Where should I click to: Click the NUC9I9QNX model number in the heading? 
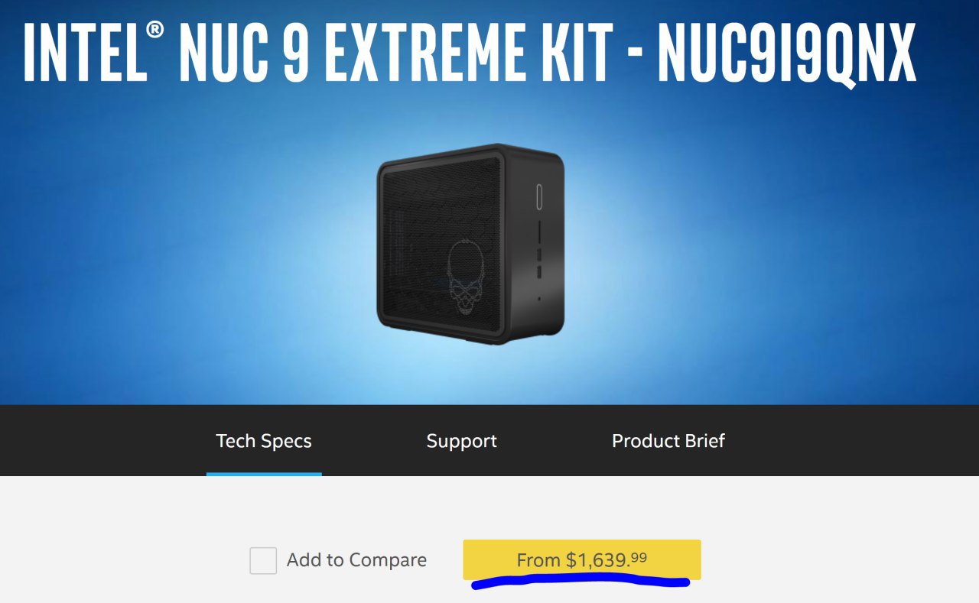(787, 52)
